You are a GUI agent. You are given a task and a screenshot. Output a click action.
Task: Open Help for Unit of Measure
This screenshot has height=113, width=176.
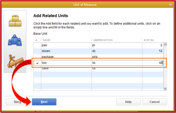128,102
